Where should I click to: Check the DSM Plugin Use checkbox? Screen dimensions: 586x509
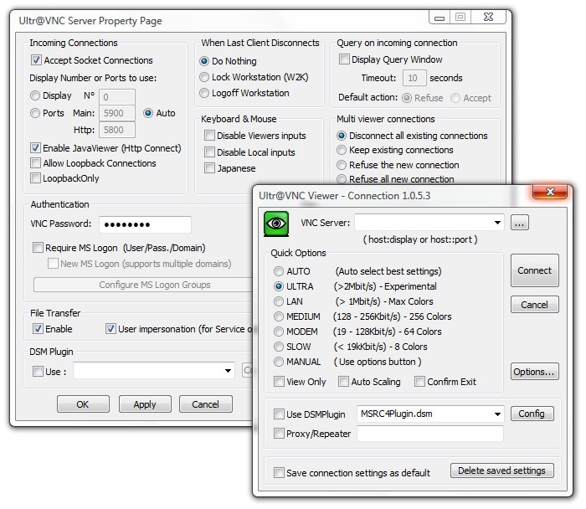pyautogui.click(x=38, y=372)
